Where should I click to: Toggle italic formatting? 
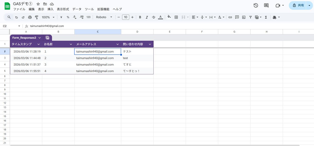tap(147, 17)
